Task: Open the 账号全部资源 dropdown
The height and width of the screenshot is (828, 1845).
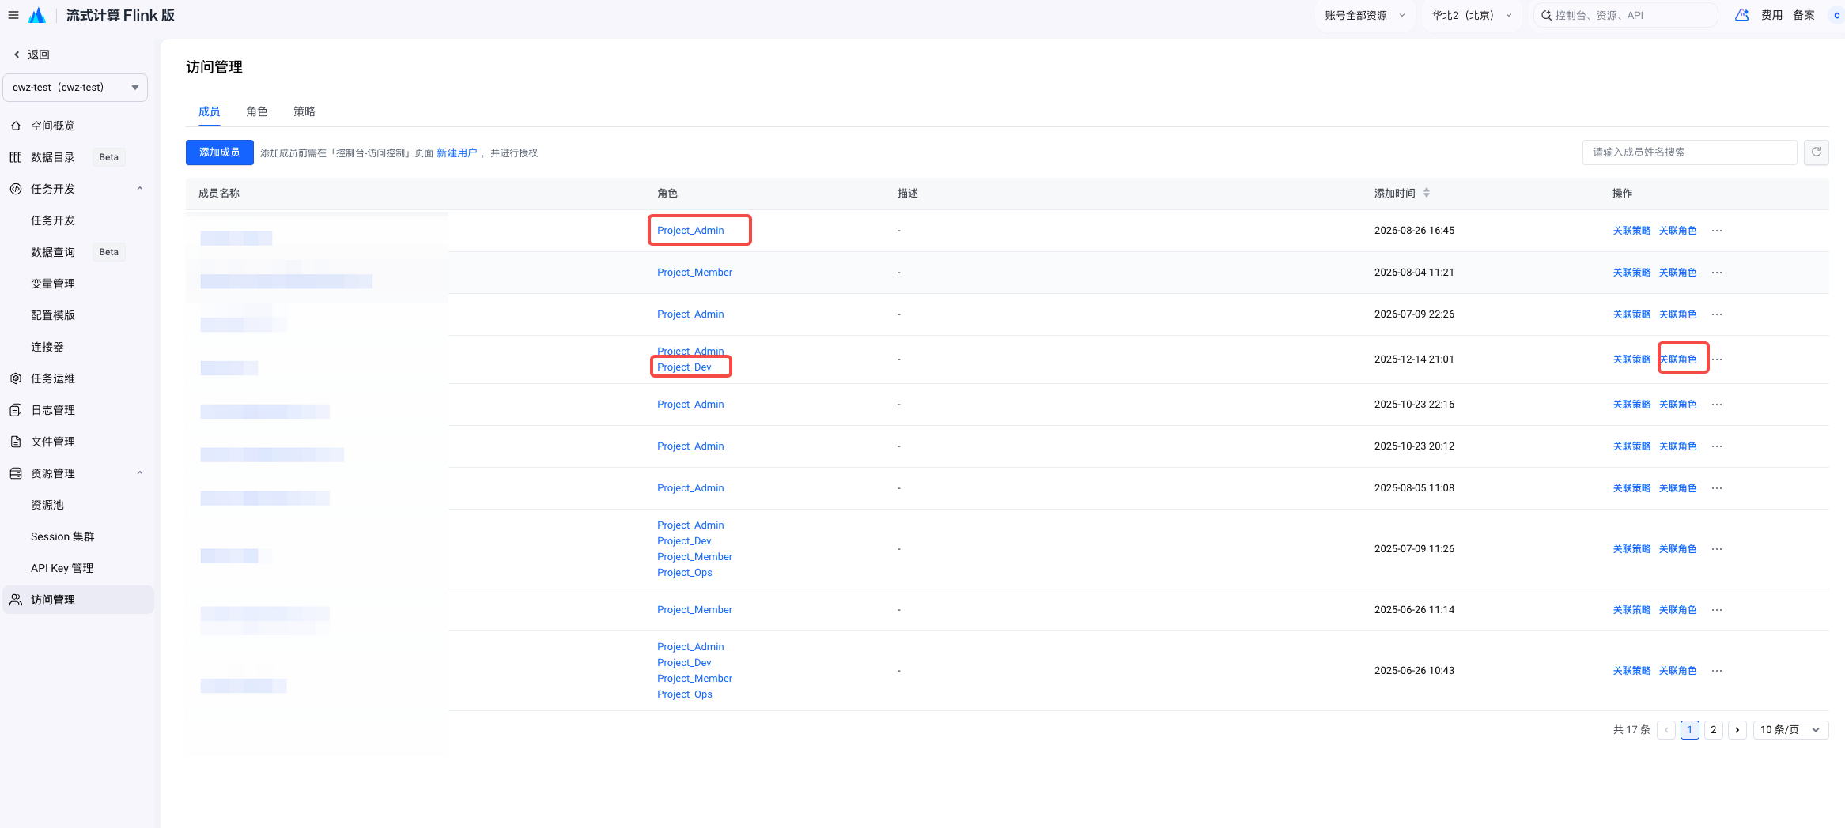Action: 1365,15
